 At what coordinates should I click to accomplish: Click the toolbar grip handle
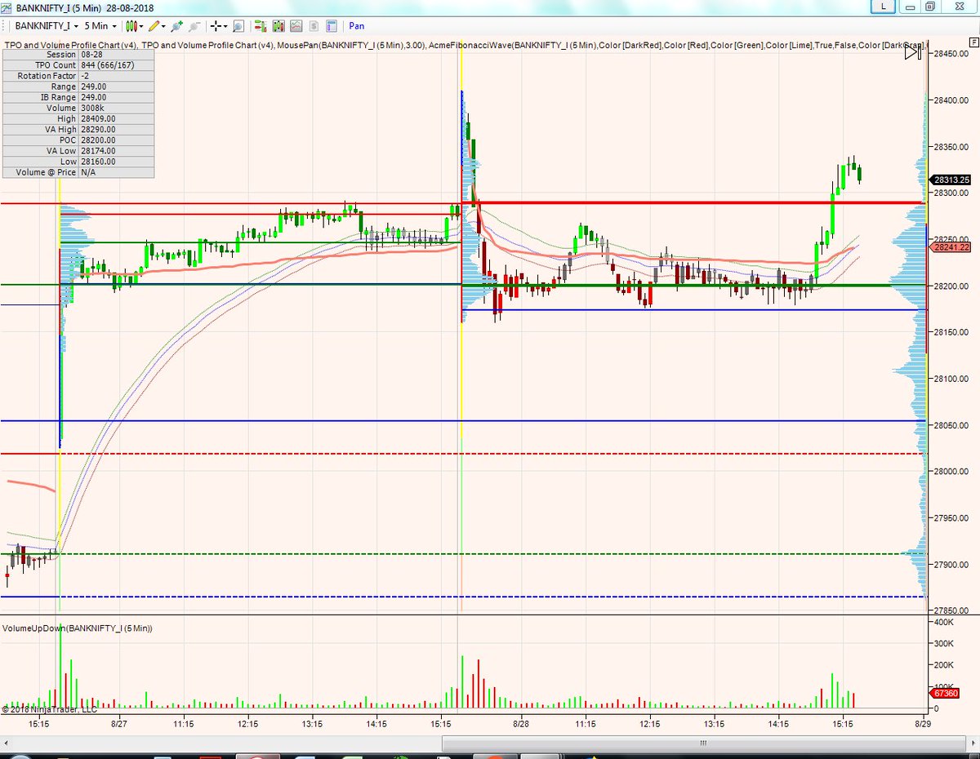5,26
